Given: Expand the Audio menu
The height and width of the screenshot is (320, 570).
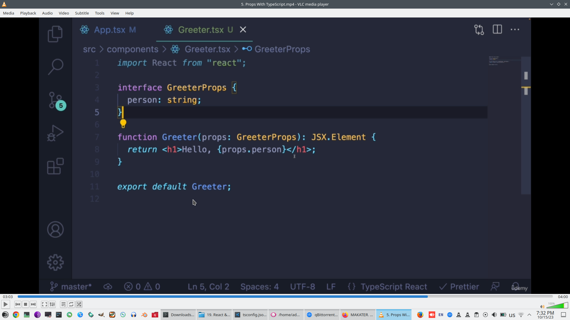Looking at the screenshot, I should 47,13.
